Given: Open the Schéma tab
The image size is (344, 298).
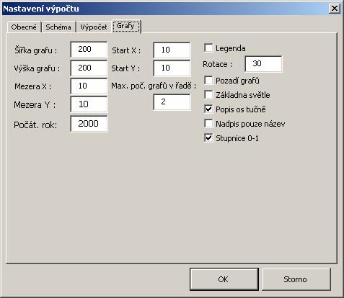Looking at the screenshot, I should (x=58, y=27).
